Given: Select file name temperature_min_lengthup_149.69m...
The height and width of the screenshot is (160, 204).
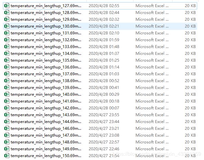Looking at the screenshot, I should point(46,149).
